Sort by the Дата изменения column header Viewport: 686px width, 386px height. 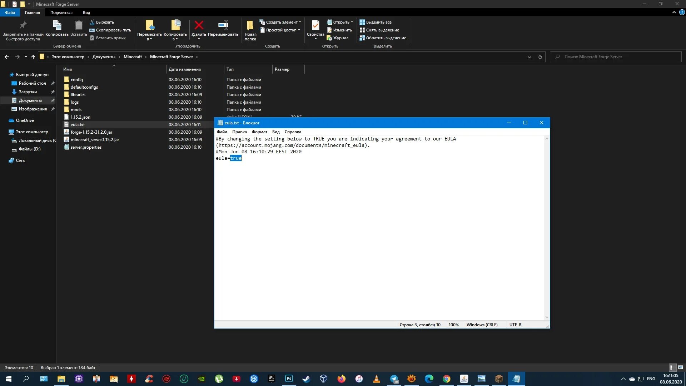(195, 69)
